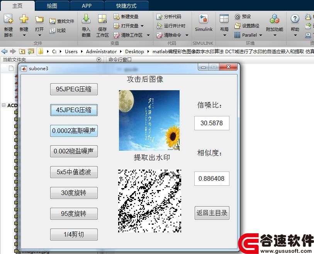Switch to the Plots (绘图) tab
This screenshot has width=314, height=254.
(52, 6)
